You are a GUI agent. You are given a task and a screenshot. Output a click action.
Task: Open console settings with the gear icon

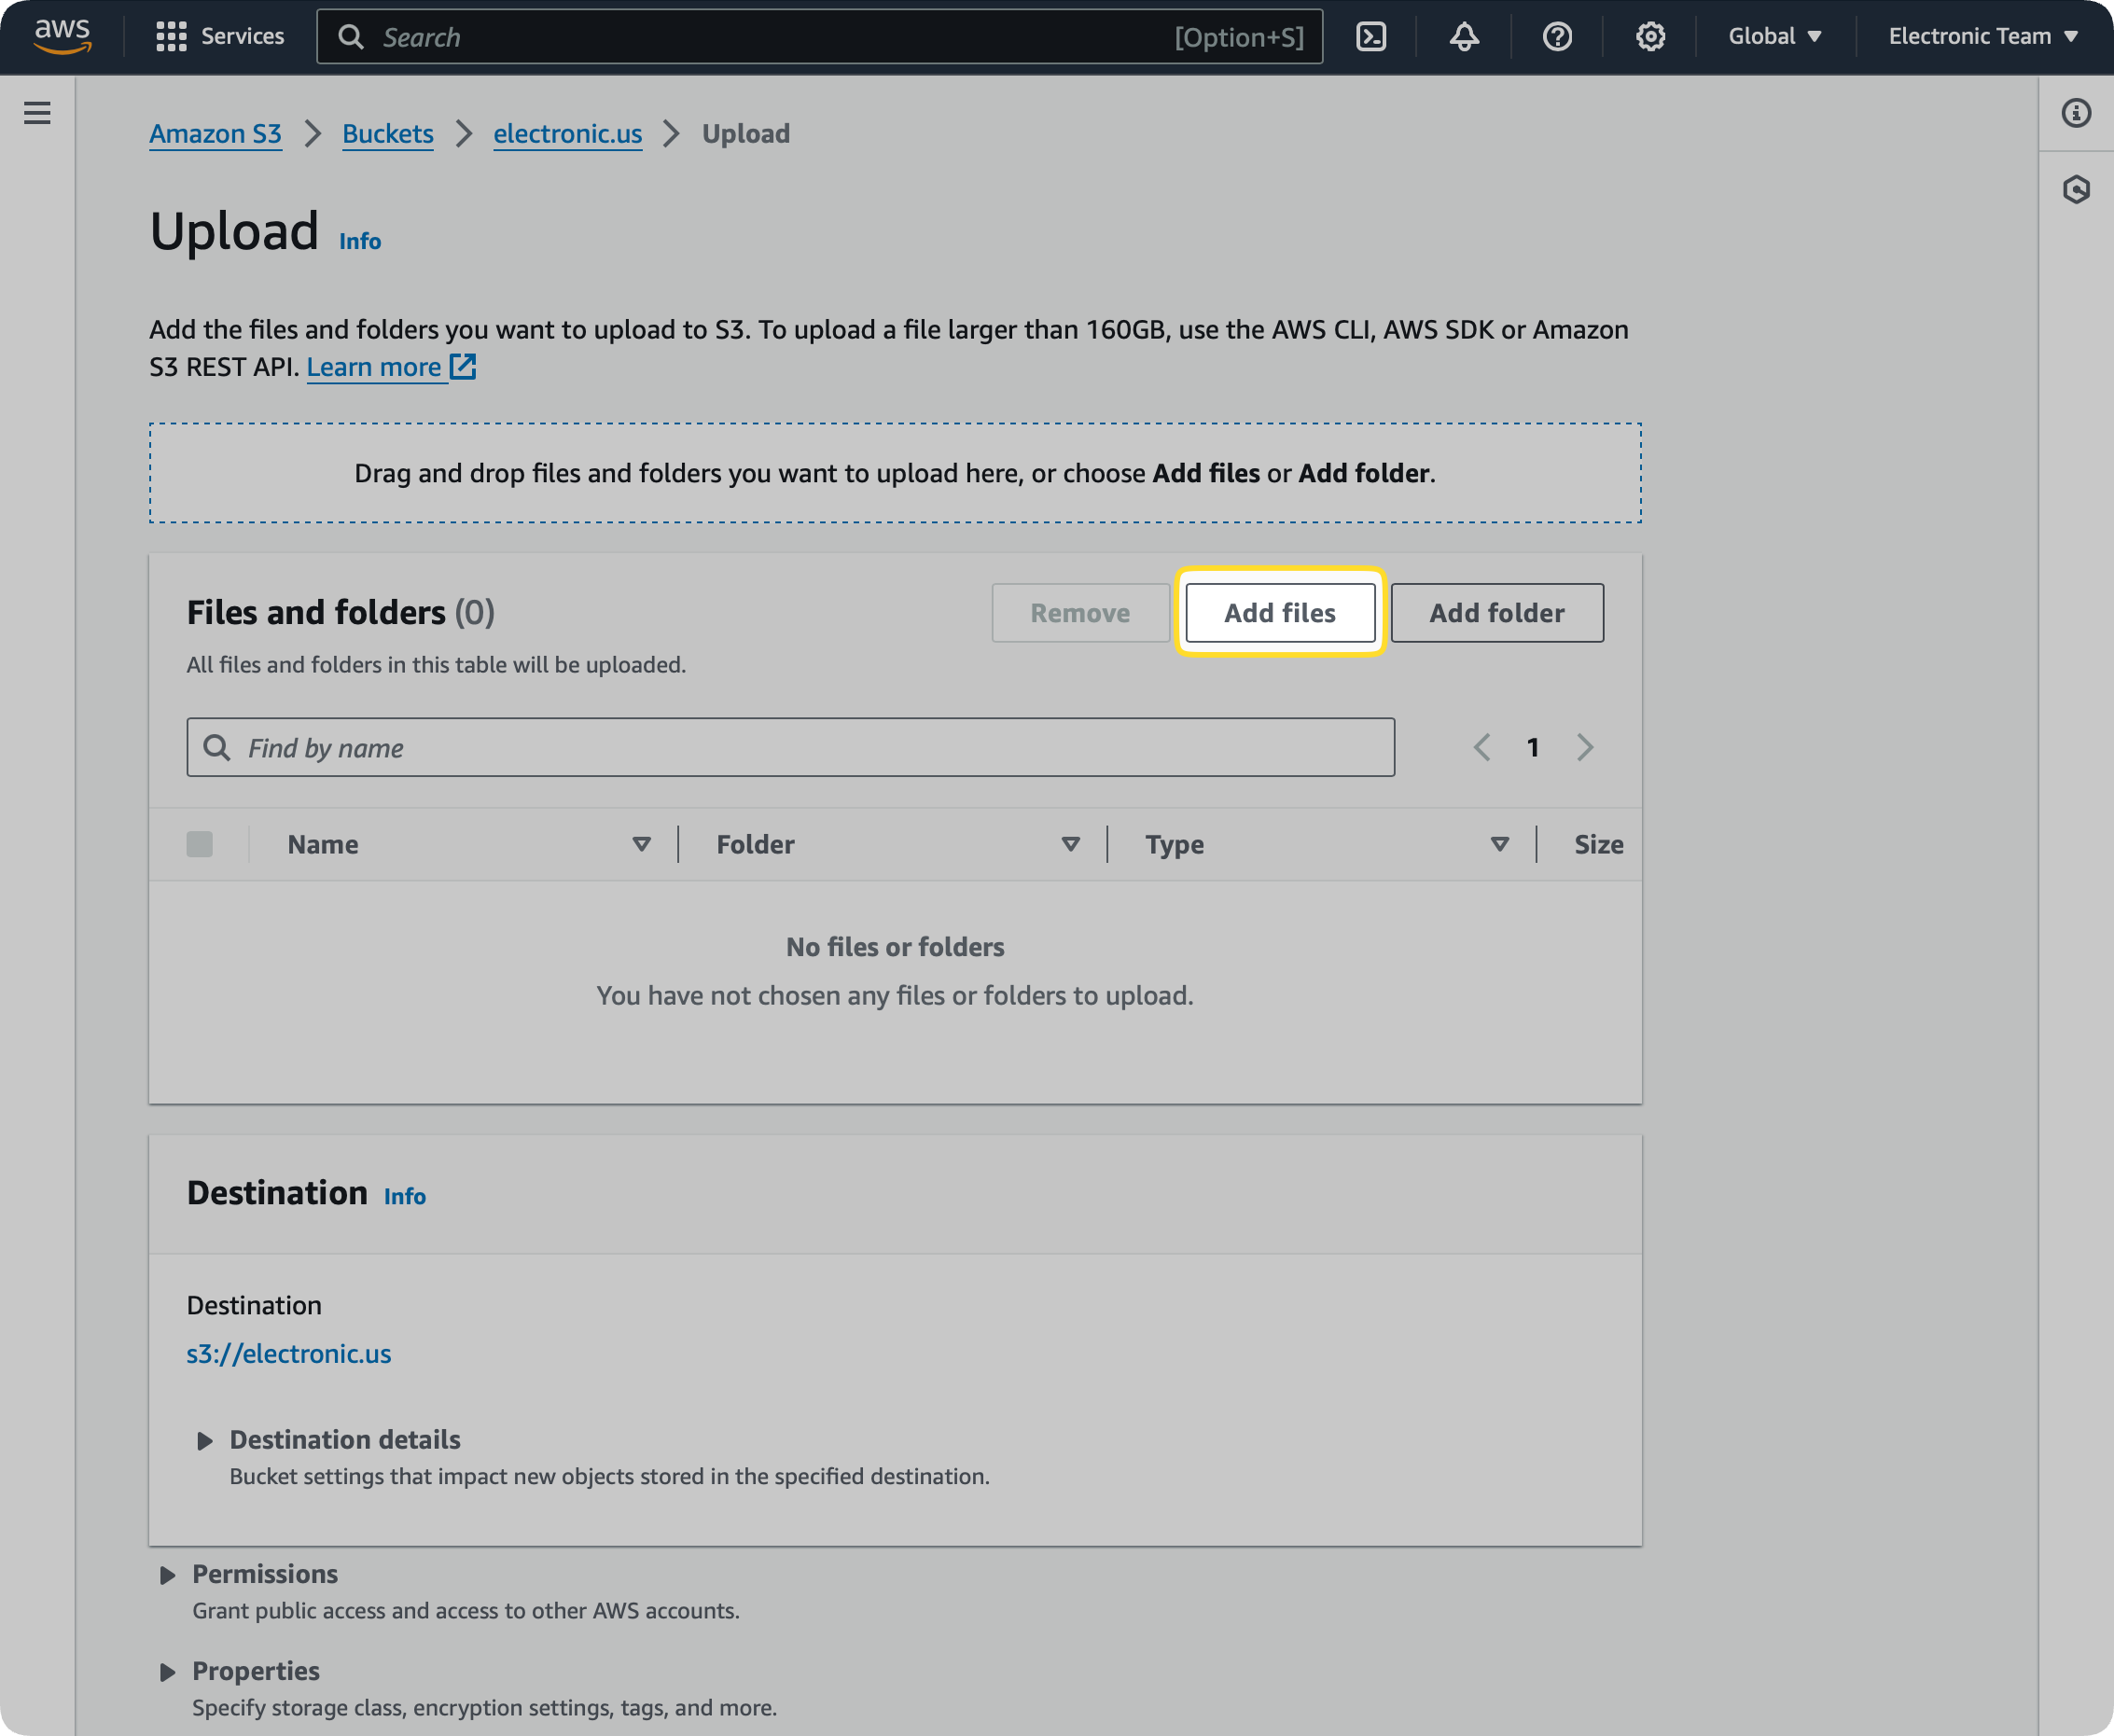tap(1649, 36)
